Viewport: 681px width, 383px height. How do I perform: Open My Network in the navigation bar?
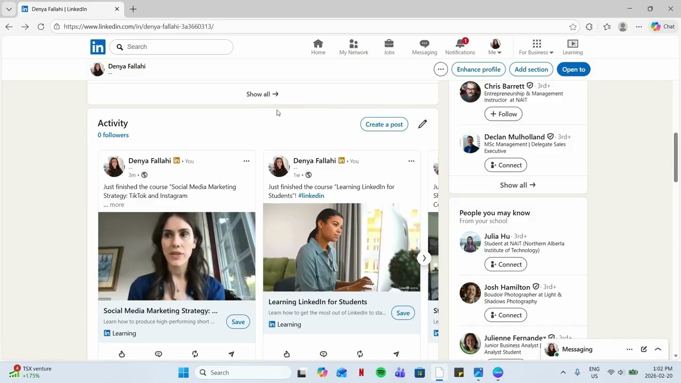354,47
